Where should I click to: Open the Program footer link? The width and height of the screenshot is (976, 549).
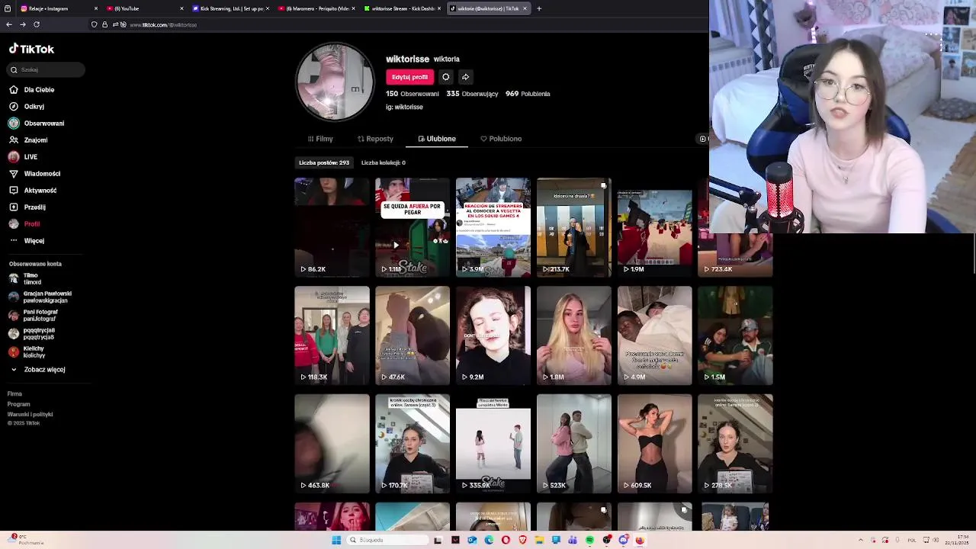(18, 404)
